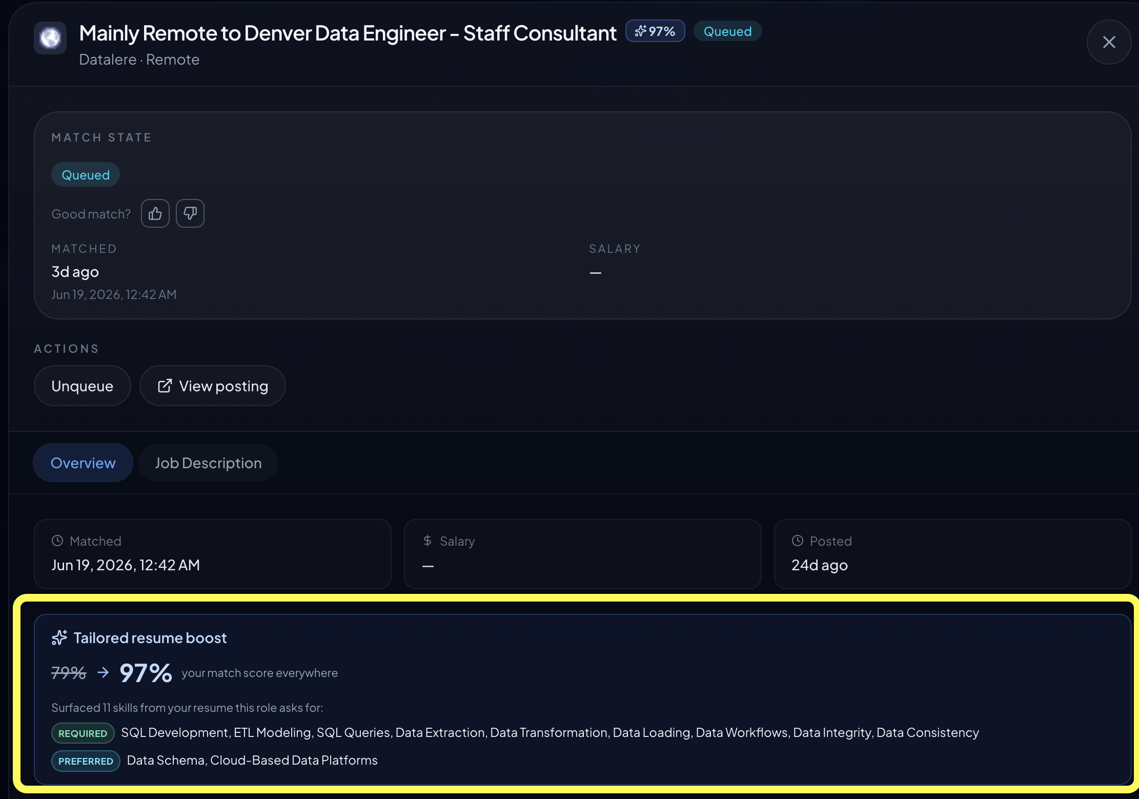Screen dimensions: 1139x799
Task: Click the sparkle icon in the 97% badge
Action: coord(641,31)
